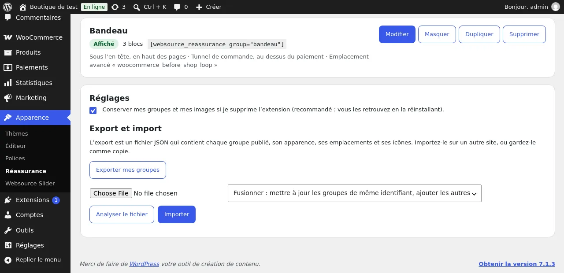This screenshot has height=273, width=564.
Task: Click the Comptes user icon
Action: pos(8,215)
